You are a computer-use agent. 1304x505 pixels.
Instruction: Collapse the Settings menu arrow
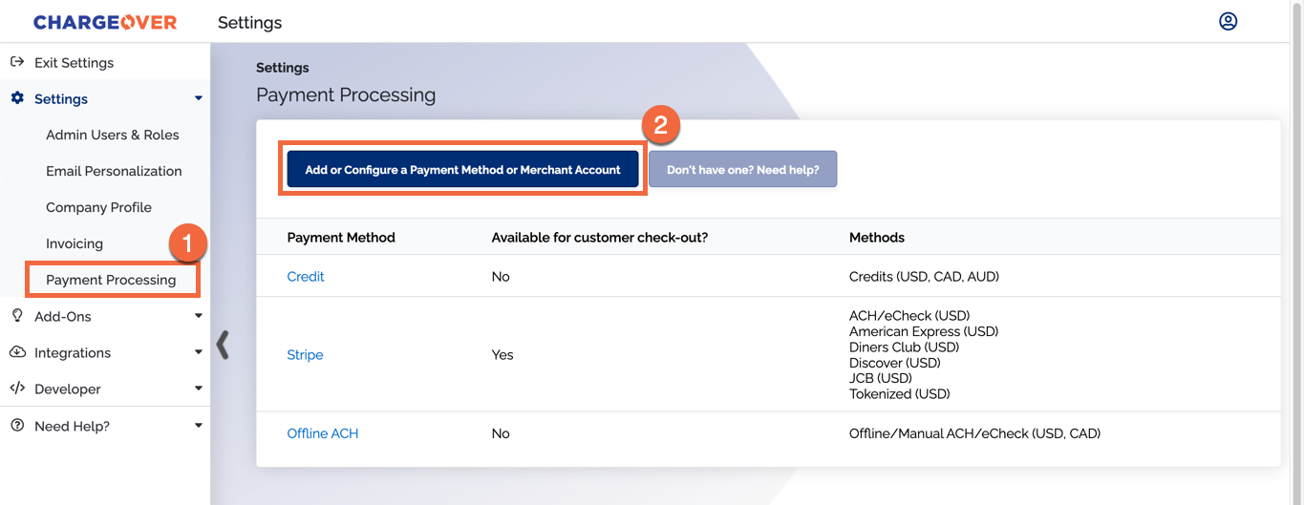[x=199, y=98]
